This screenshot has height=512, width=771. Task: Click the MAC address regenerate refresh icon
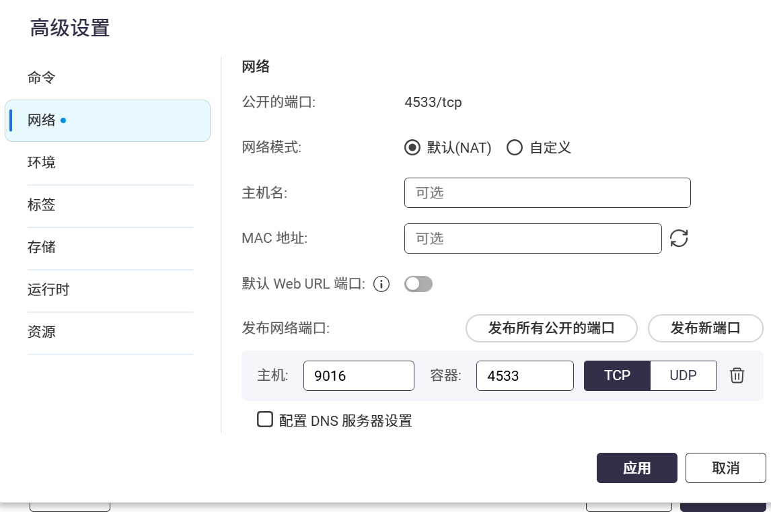679,238
